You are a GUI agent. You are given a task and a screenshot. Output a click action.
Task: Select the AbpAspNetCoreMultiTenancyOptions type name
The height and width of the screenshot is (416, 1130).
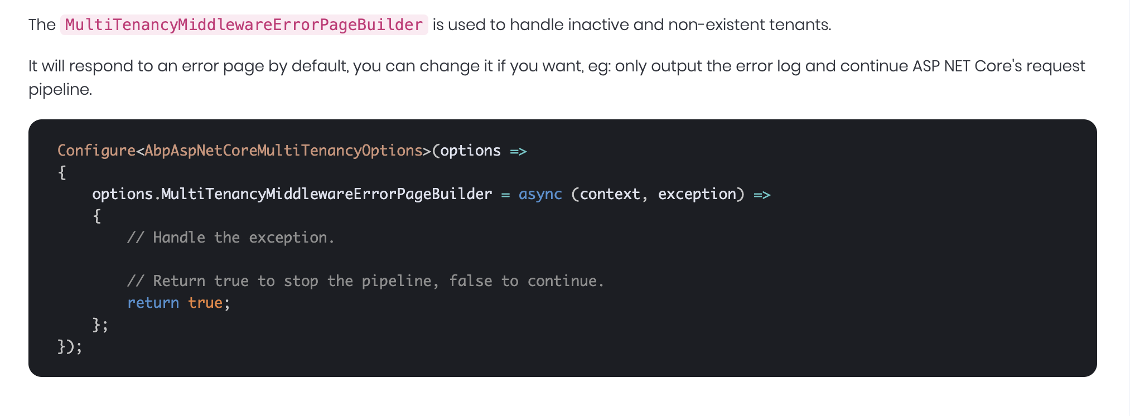click(x=283, y=151)
